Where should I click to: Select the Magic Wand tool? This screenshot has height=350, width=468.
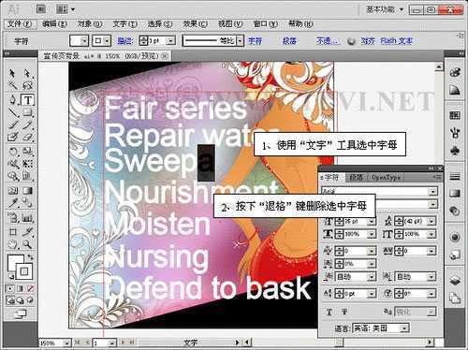(12, 85)
